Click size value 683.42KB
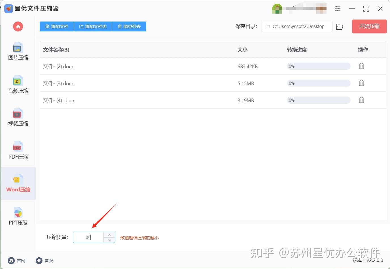The width and height of the screenshot is (390, 269). [x=247, y=67]
